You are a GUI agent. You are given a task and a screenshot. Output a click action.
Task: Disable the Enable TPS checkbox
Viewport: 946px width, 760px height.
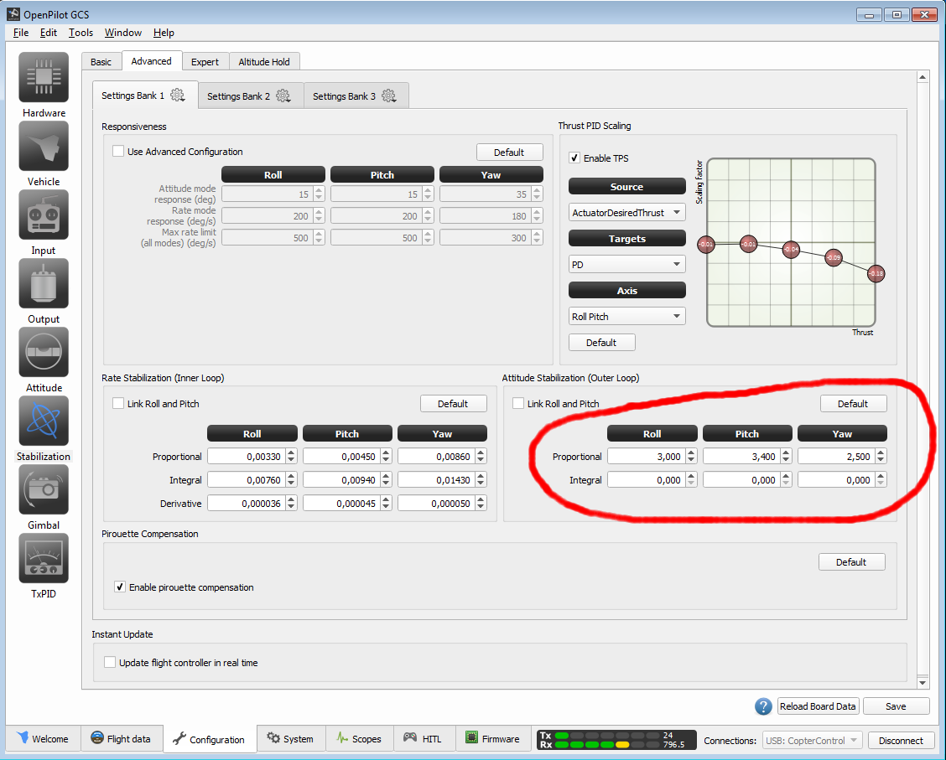point(574,158)
